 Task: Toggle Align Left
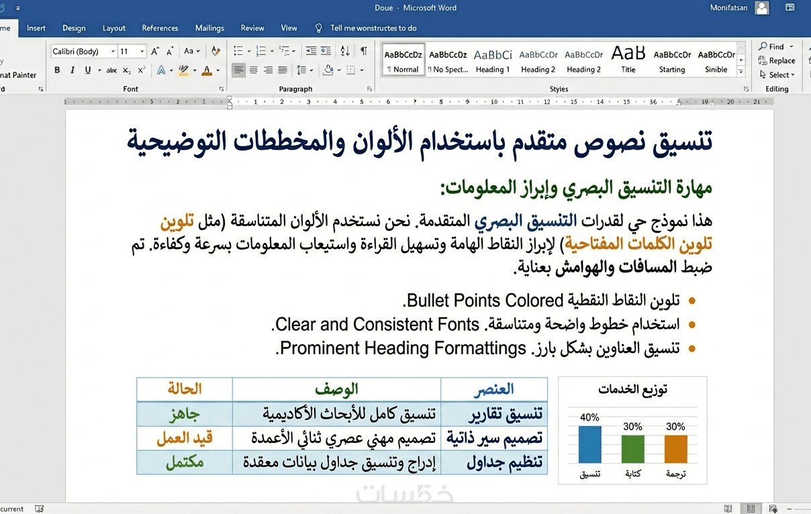(x=239, y=70)
